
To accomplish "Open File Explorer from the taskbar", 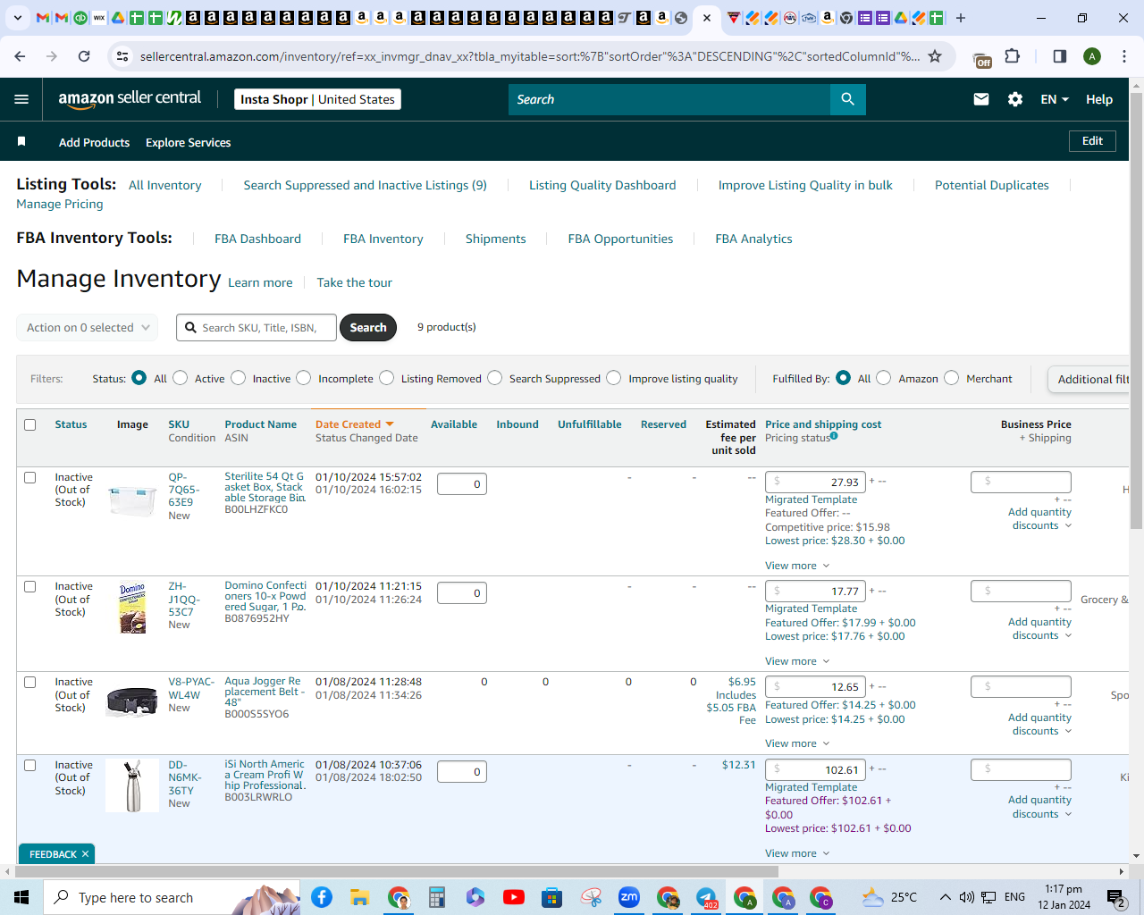I will click(360, 897).
